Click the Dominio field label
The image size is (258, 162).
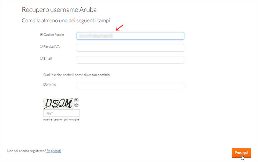click(50, 84)
